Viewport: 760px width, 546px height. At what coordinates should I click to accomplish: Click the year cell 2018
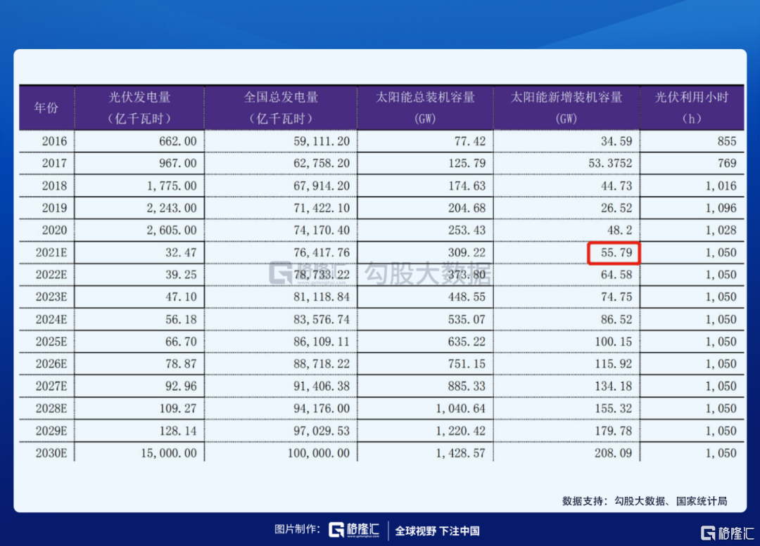pos(54,186)
